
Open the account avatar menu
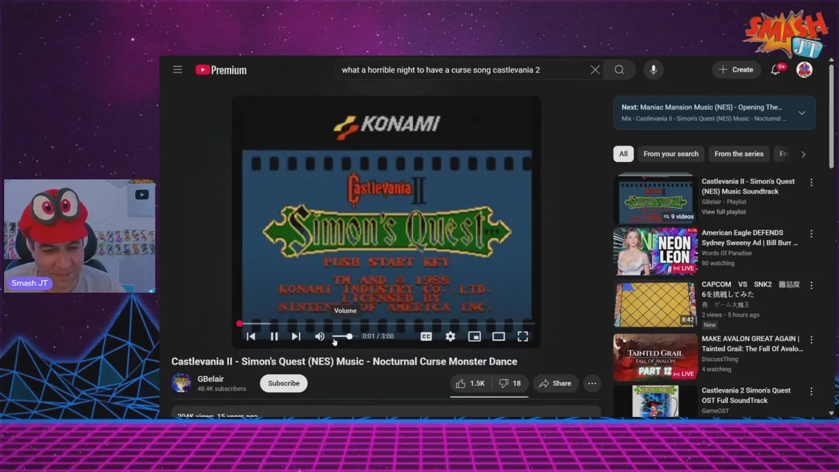pyautogui.click(x=804, y=69)
